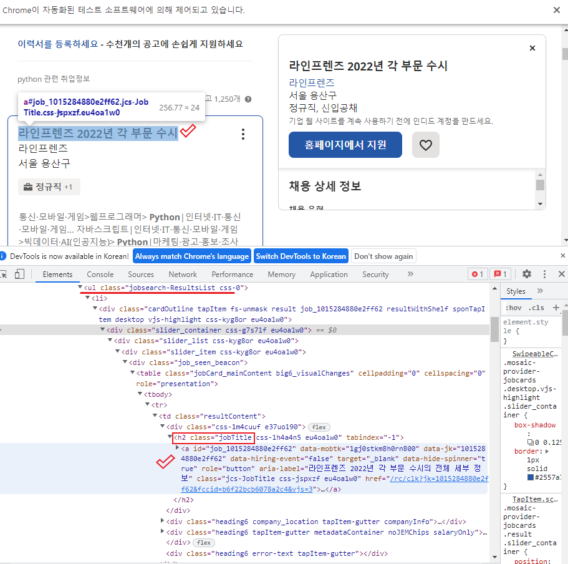Collapse the tbody node
The width and height of the screenshot is (568, 564).
pos(140,394)
